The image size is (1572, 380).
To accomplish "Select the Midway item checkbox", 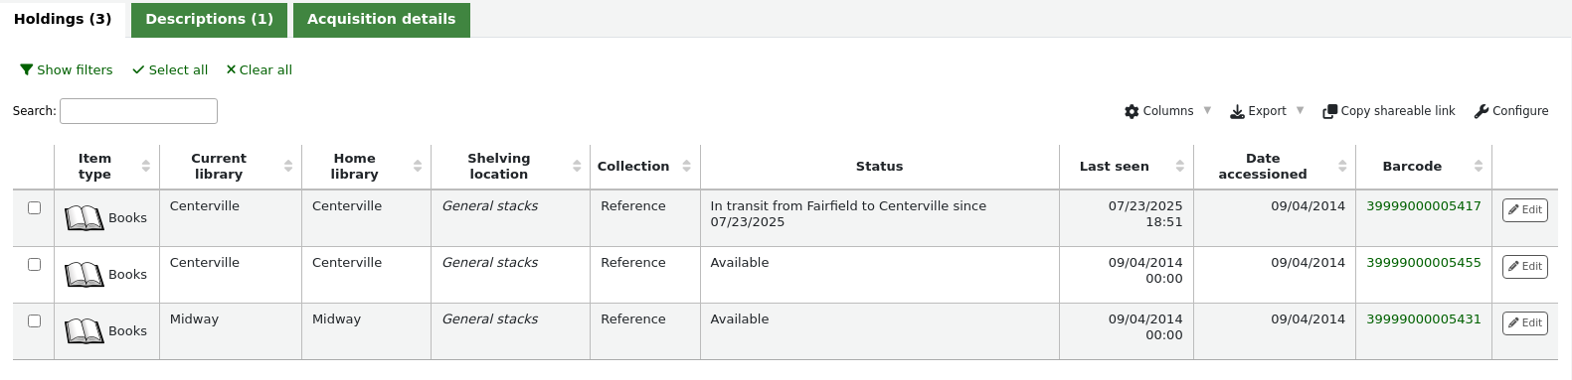I will click(x=34, y=320).
